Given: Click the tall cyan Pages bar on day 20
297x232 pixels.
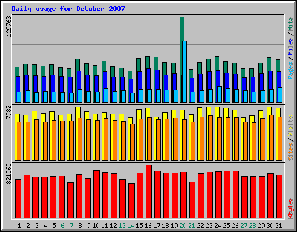Looking at the screenshot, I should tap(184, 71).
